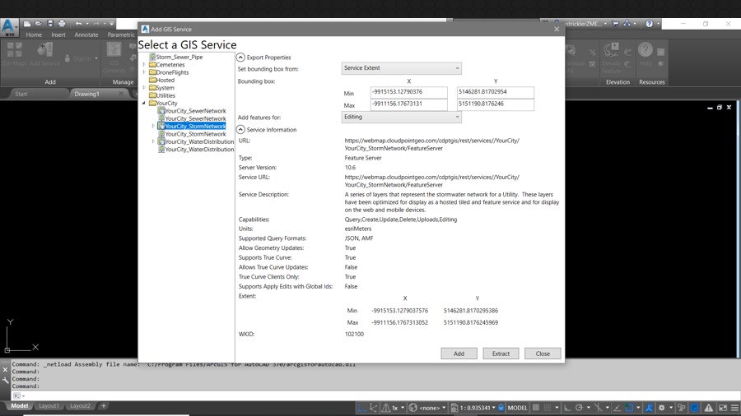
Task: Expand the System folder arrow
Action: click(x=144, y=88)
